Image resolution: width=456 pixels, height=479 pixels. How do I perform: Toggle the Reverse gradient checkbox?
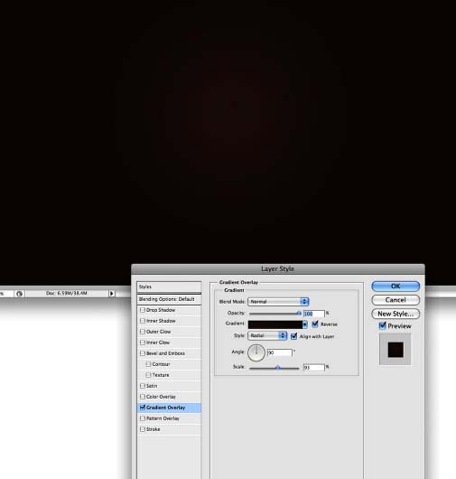pyautogui.click(x=315, y=324)
